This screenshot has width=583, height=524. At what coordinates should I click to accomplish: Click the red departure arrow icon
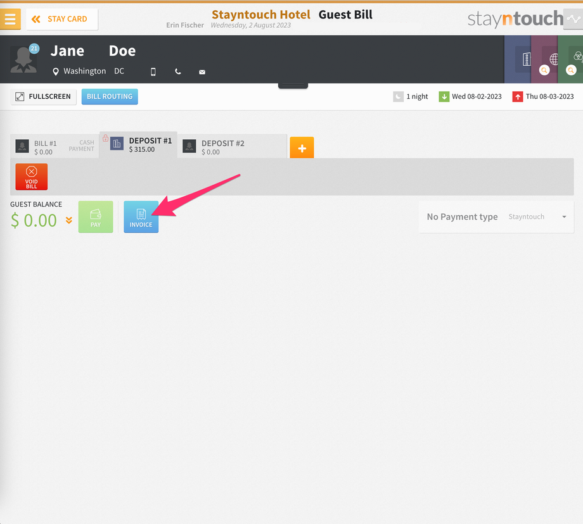point(518,97)
